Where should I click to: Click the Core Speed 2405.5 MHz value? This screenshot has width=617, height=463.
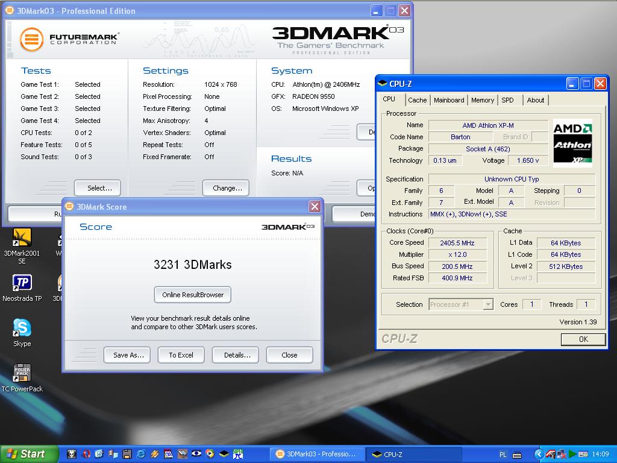[457, 243]
